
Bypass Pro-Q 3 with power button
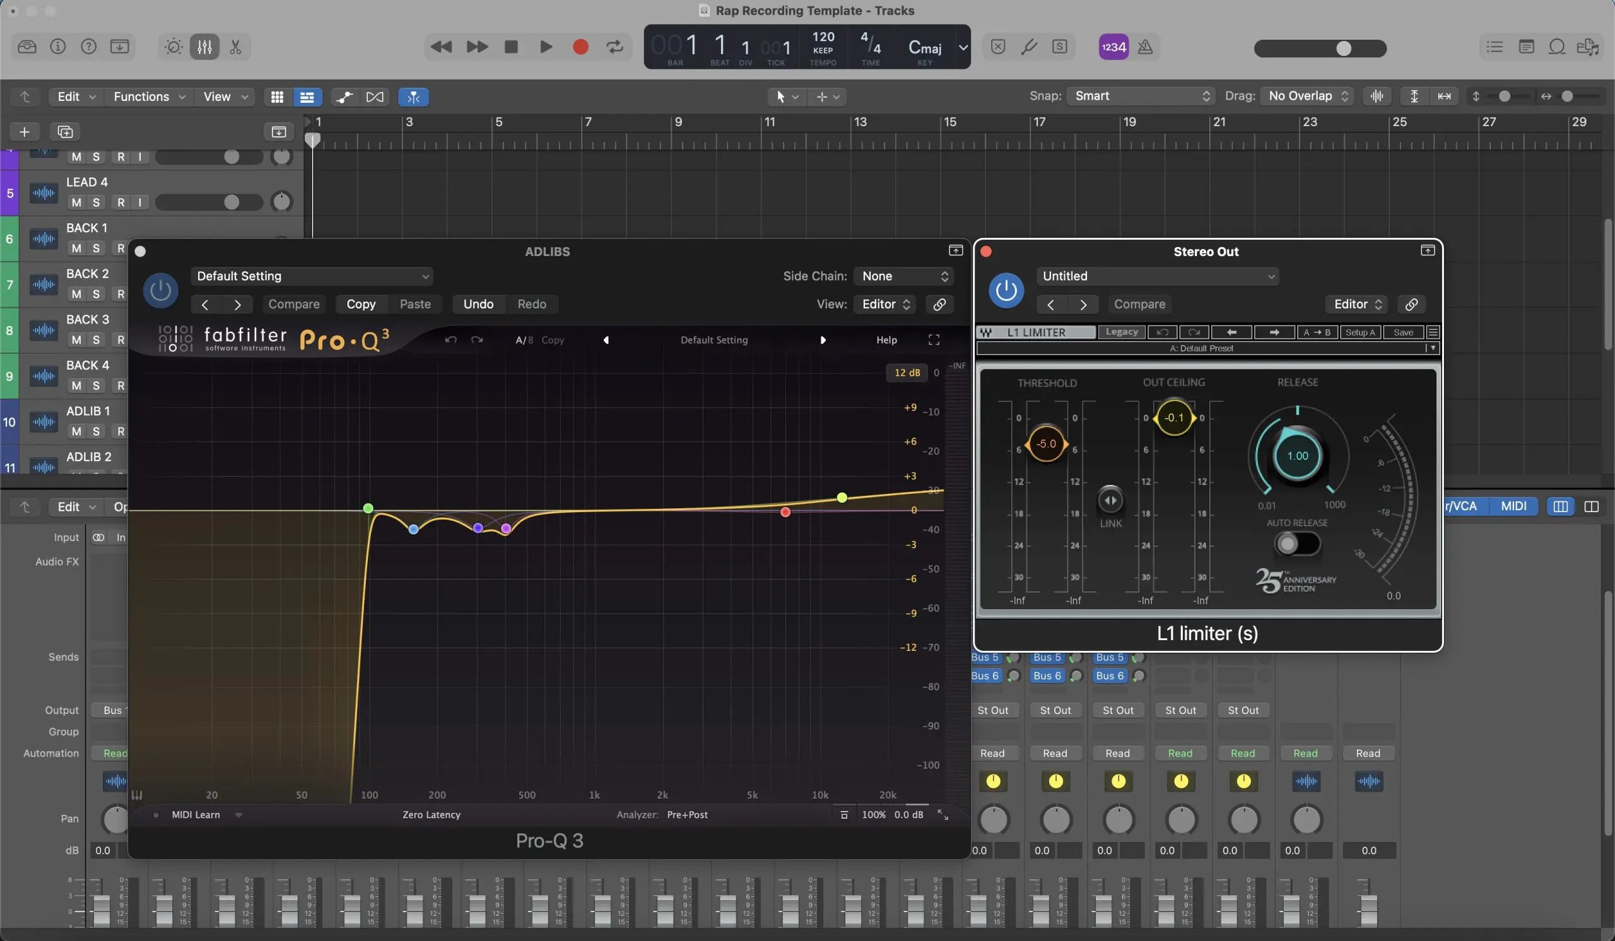(x=160, y=290)
